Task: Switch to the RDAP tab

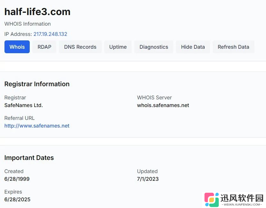Action: coord(44,47)
